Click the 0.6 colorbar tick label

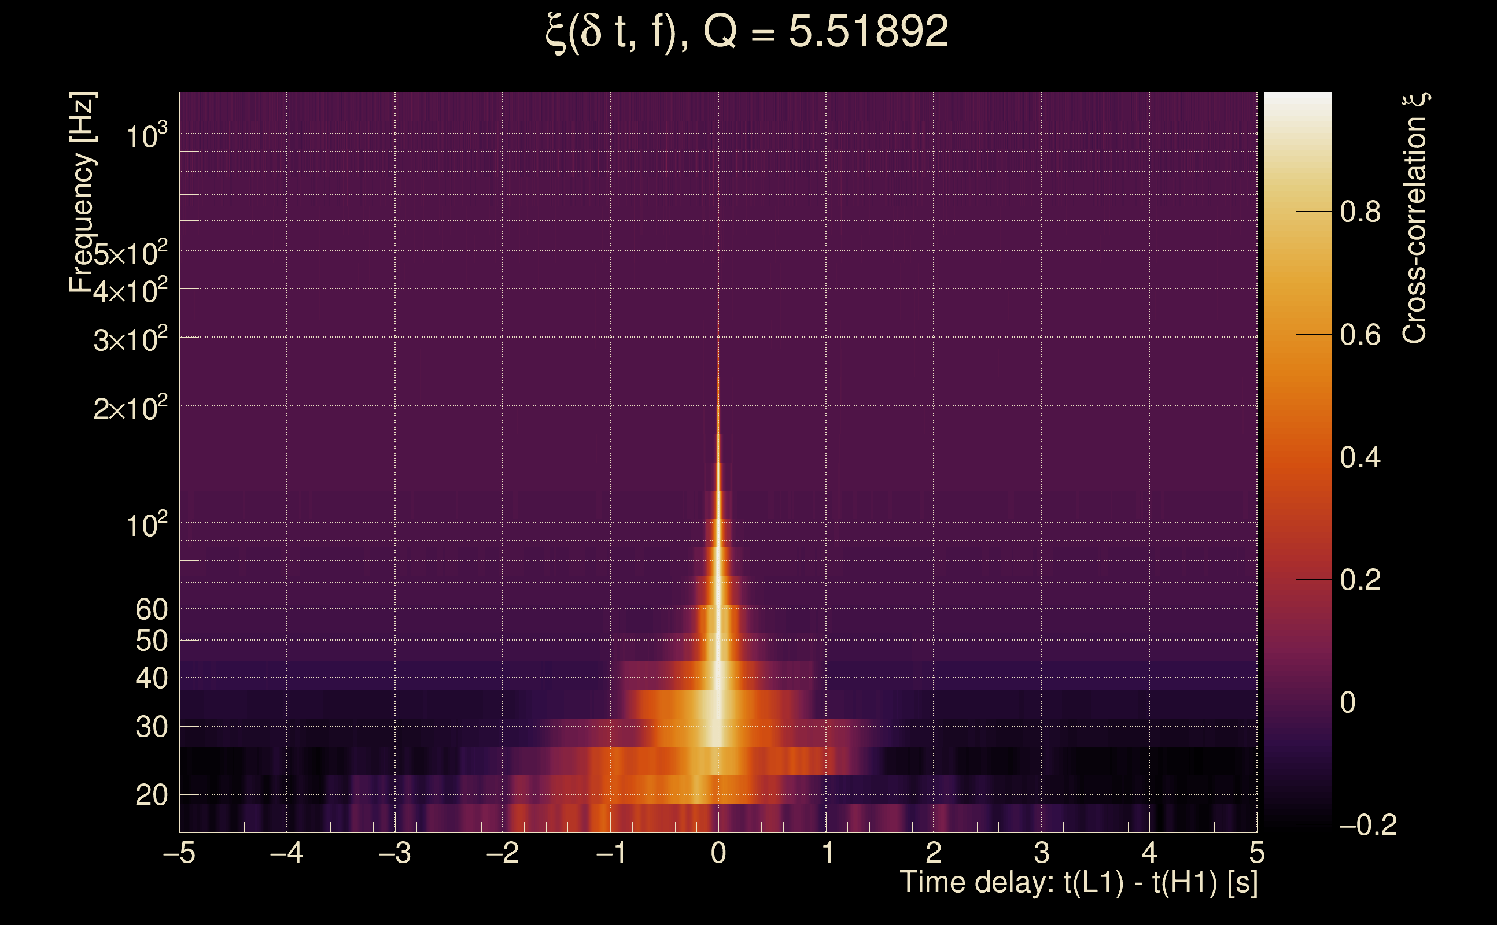click(1360, 335)
